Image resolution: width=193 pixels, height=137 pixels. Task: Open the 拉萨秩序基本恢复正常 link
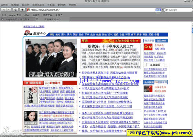(x=95, y=73)
